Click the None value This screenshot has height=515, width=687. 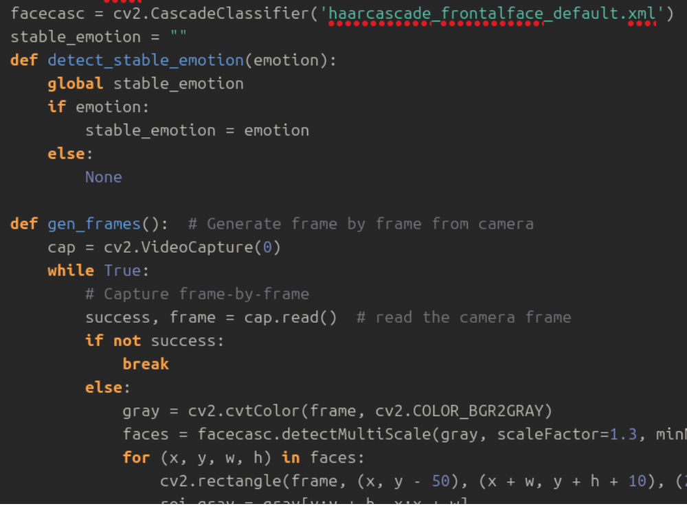click(x=104, y=177)
